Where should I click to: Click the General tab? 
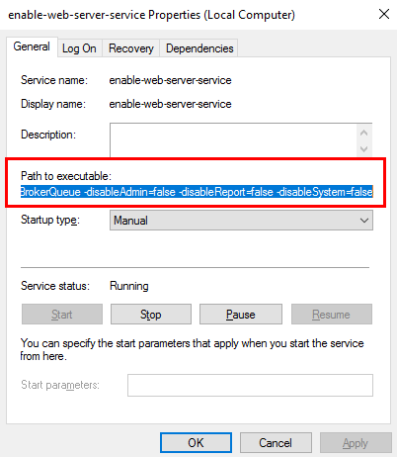pyautogui.click(x=32, y=46)
